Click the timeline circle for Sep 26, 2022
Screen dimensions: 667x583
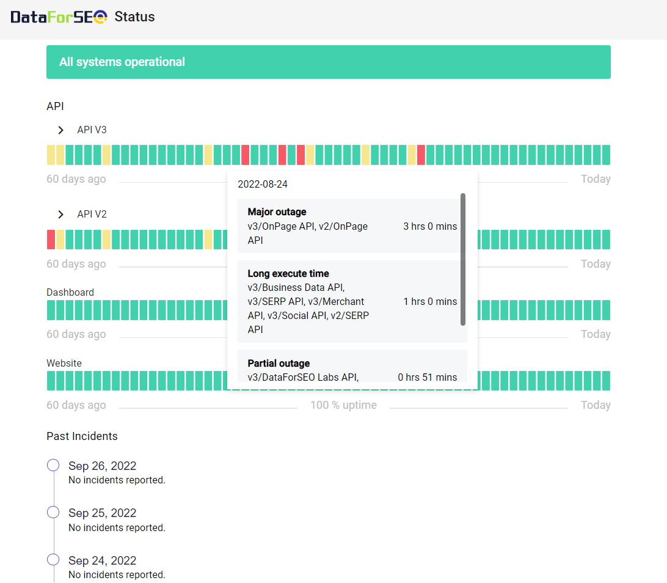pos(53,465)
